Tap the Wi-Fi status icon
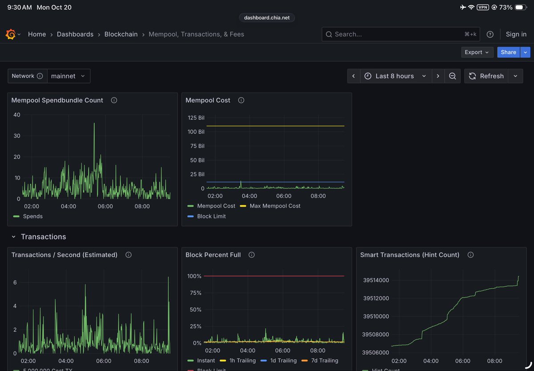The width and height of the screenshot is (534, 371). coord(471,7)
